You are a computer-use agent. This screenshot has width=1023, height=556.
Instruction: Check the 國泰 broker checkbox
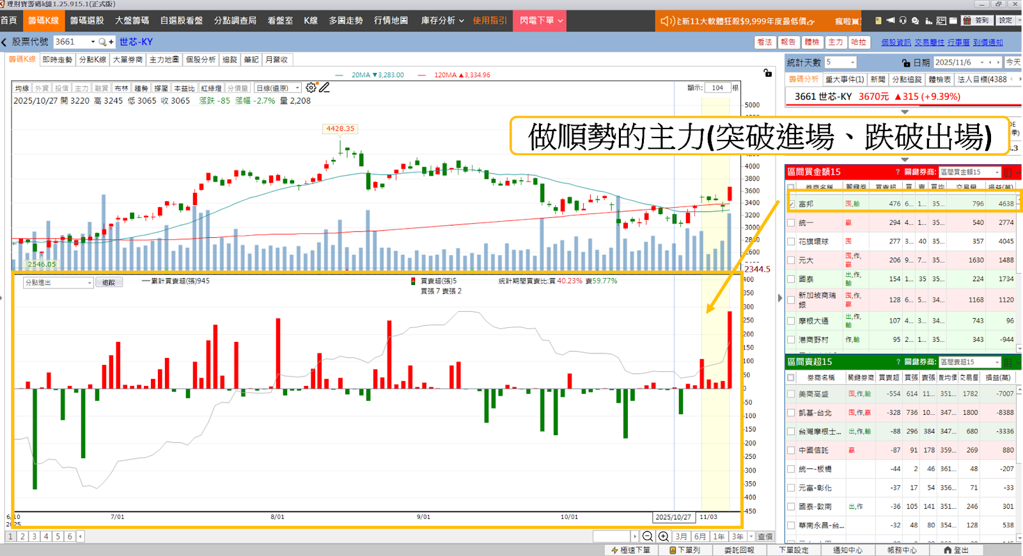pyautogui.click(x=792, y=279)
